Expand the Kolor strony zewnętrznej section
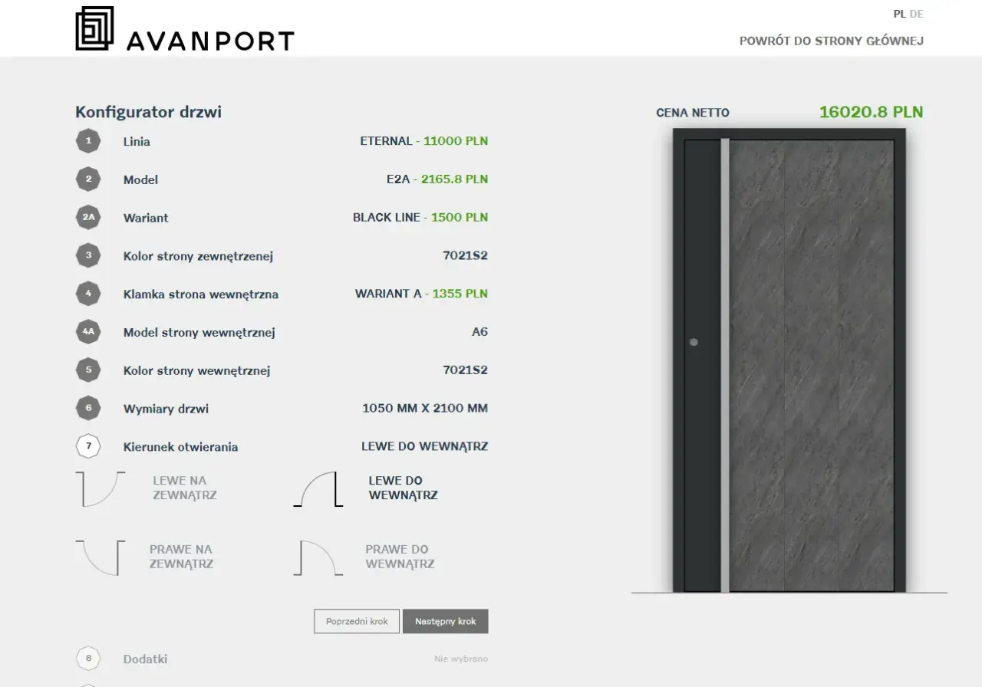Image resolution: width=982 pixels, height=687 pixels. click(198, 256)
